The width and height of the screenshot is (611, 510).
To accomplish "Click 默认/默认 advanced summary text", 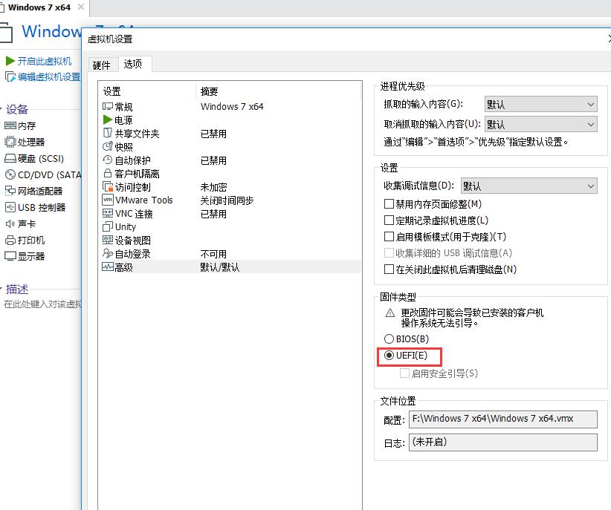I will pos(220,267).
